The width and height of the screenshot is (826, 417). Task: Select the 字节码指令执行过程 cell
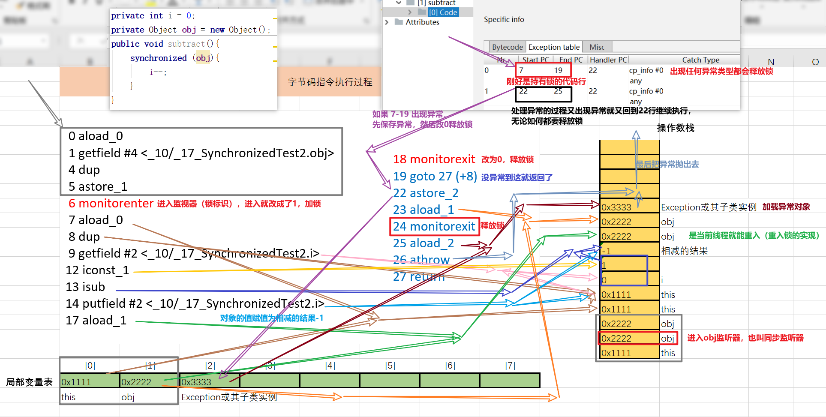click(x=330, y=82)
